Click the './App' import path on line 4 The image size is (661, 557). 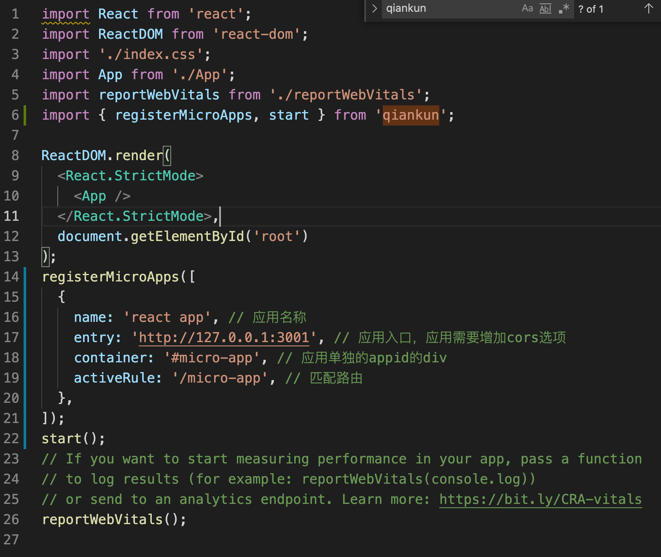pyautogui.click(x=199, y=75)
